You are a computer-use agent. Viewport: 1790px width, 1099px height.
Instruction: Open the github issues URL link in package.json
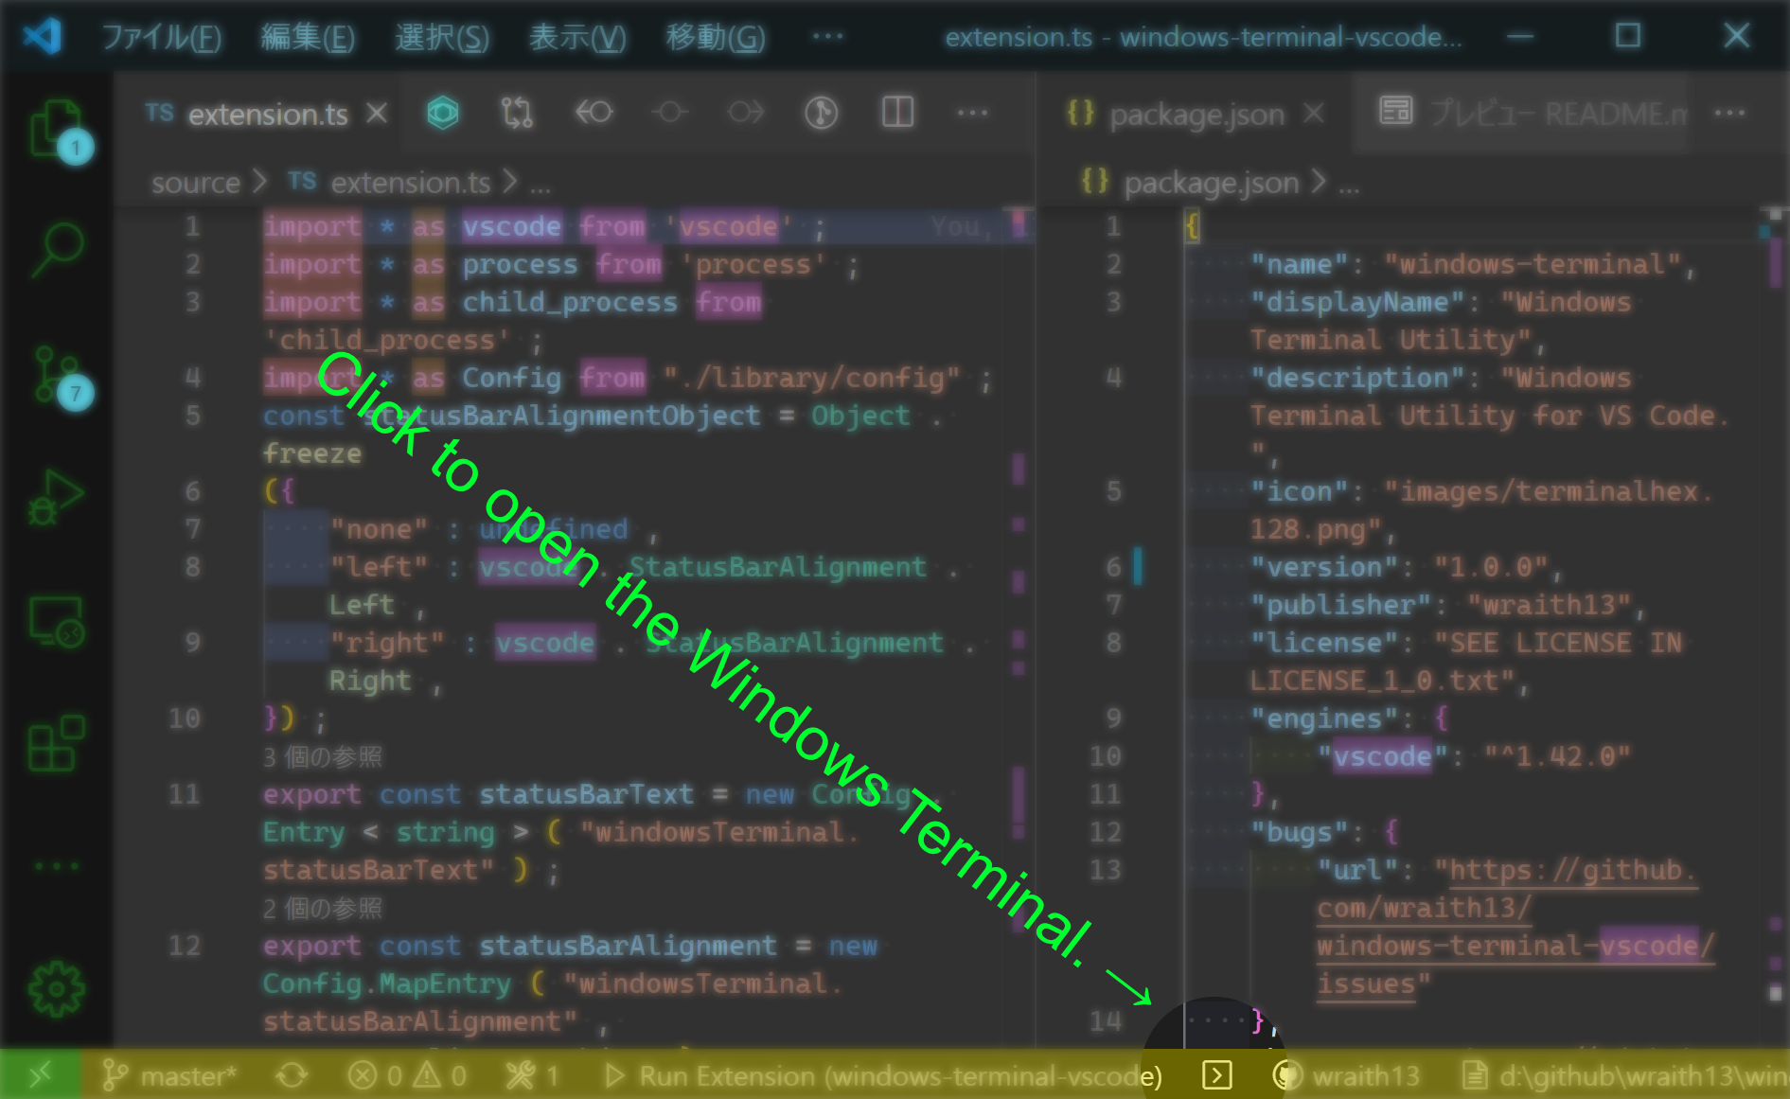(1515, 928)
